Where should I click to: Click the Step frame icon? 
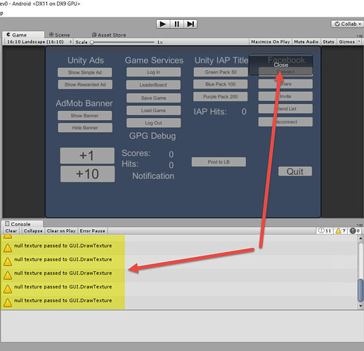tap(190, 24)
